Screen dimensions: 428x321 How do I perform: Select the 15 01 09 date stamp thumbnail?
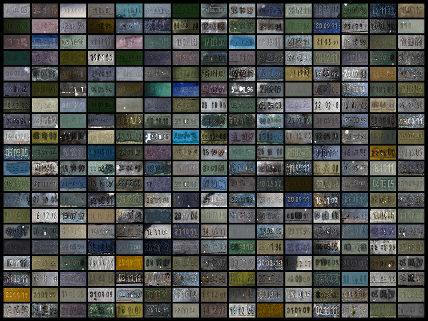214,74
